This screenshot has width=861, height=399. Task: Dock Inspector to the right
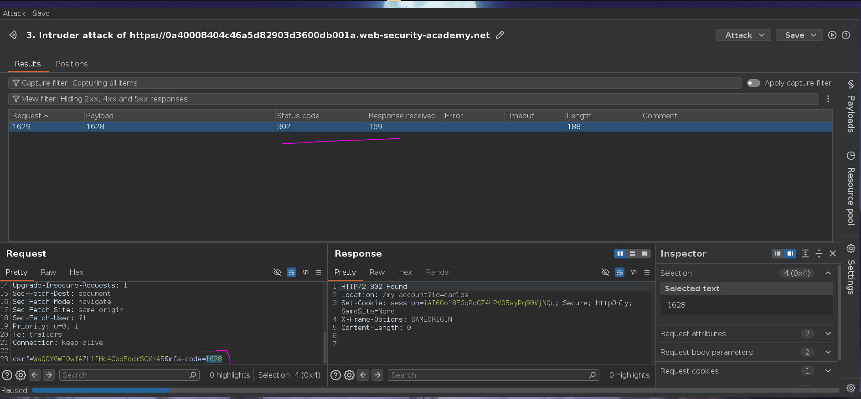point(790,253)
